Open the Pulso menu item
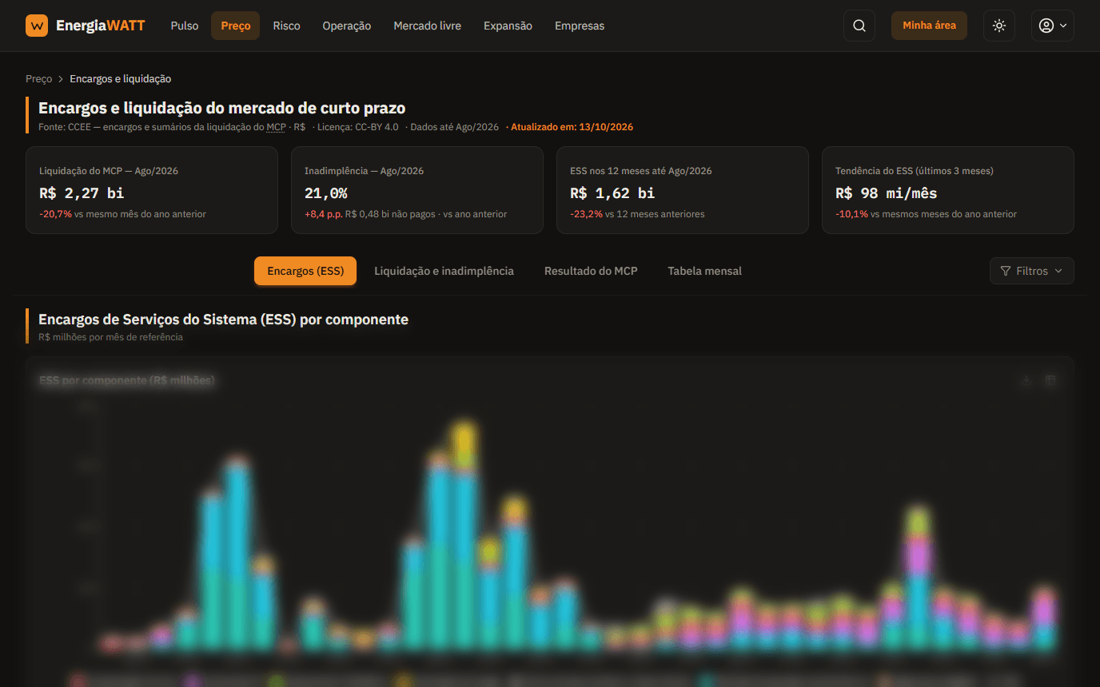The width and height of the screenshot is (1100, 687). [185, 26]
